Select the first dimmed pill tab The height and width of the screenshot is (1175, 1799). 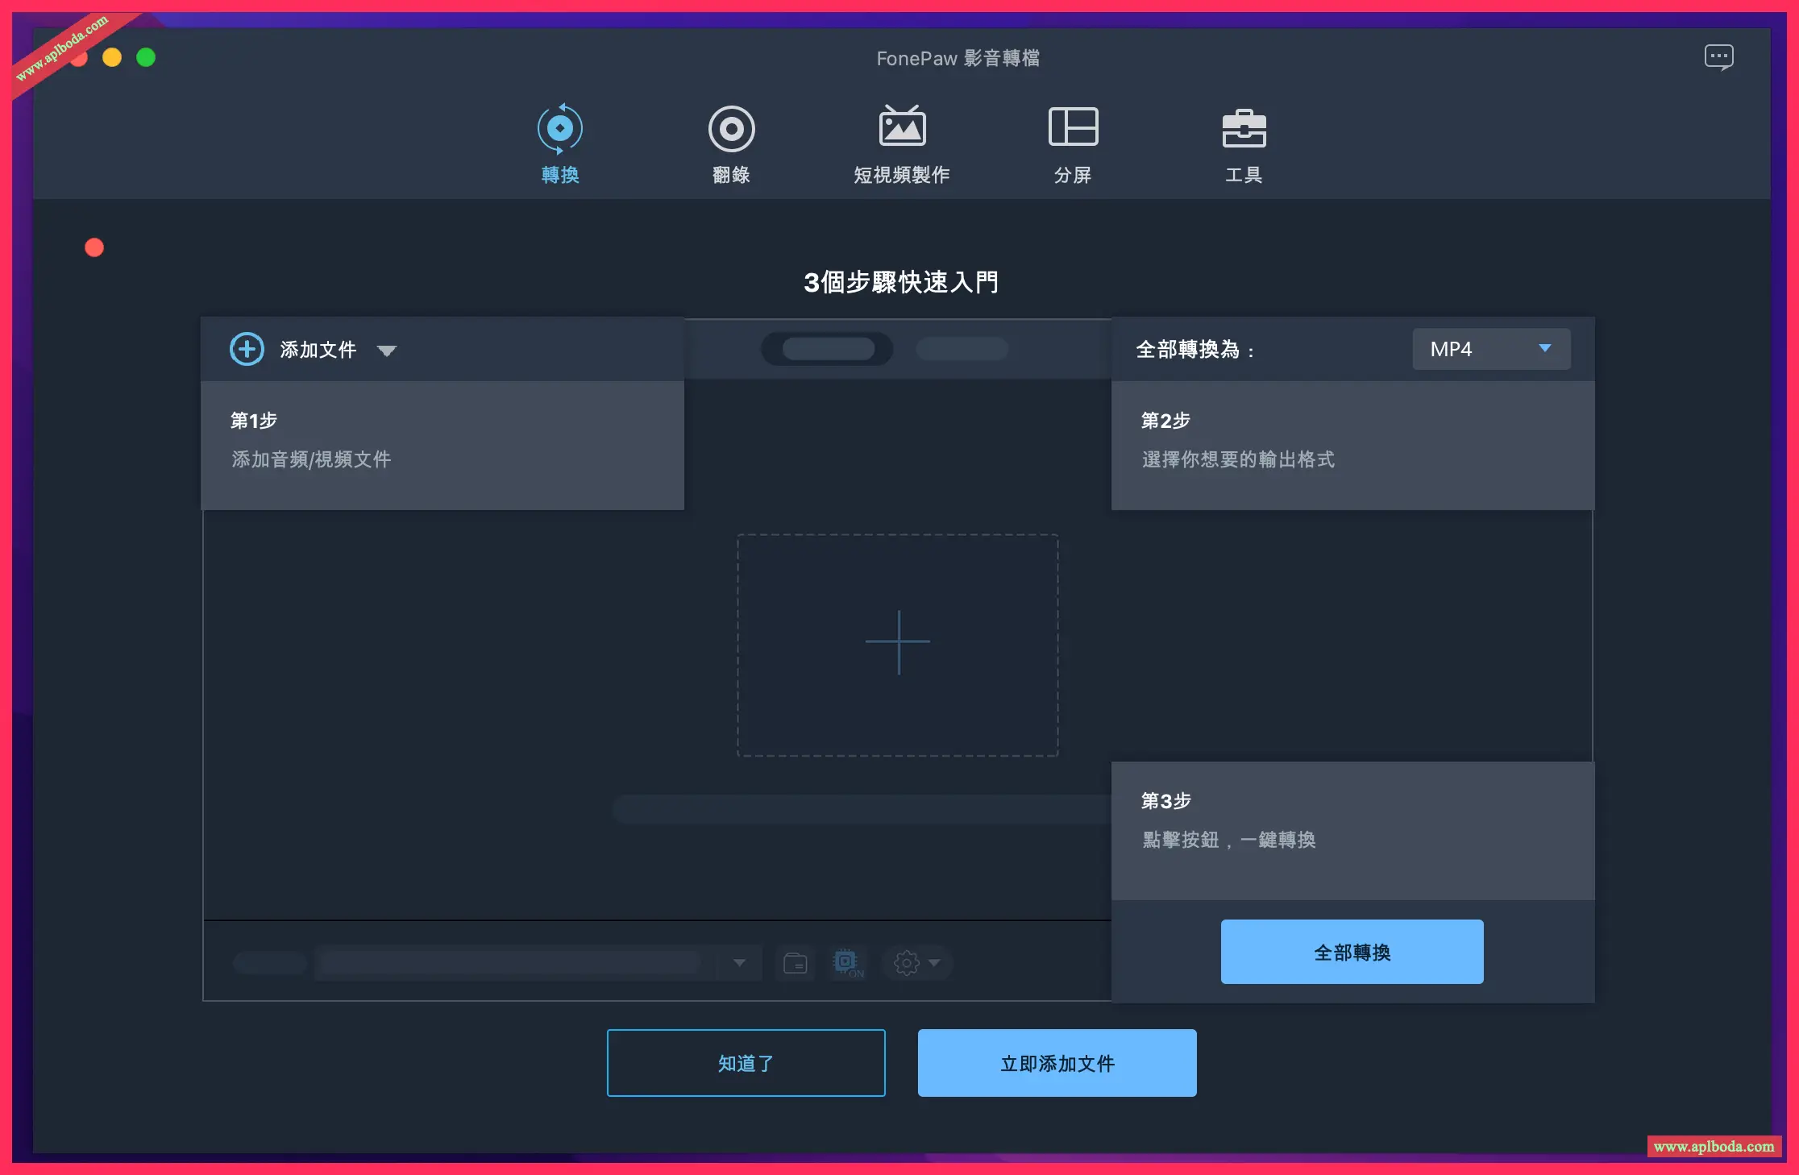828,349
